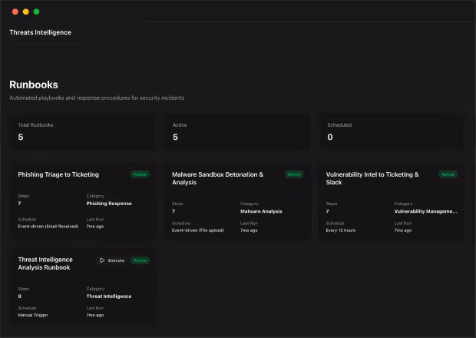Click Active badge on Vulnerability Intel card
This screenshot has height=338, width=476.
[448, 174]
